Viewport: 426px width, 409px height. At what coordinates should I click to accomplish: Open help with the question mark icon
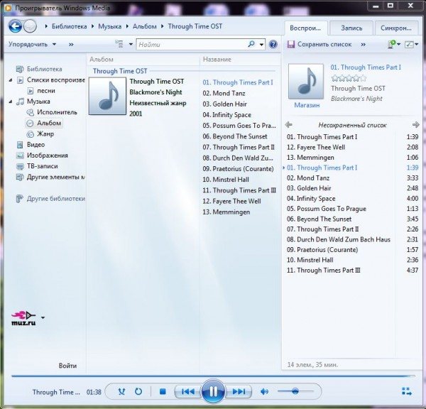coord(273,44)
